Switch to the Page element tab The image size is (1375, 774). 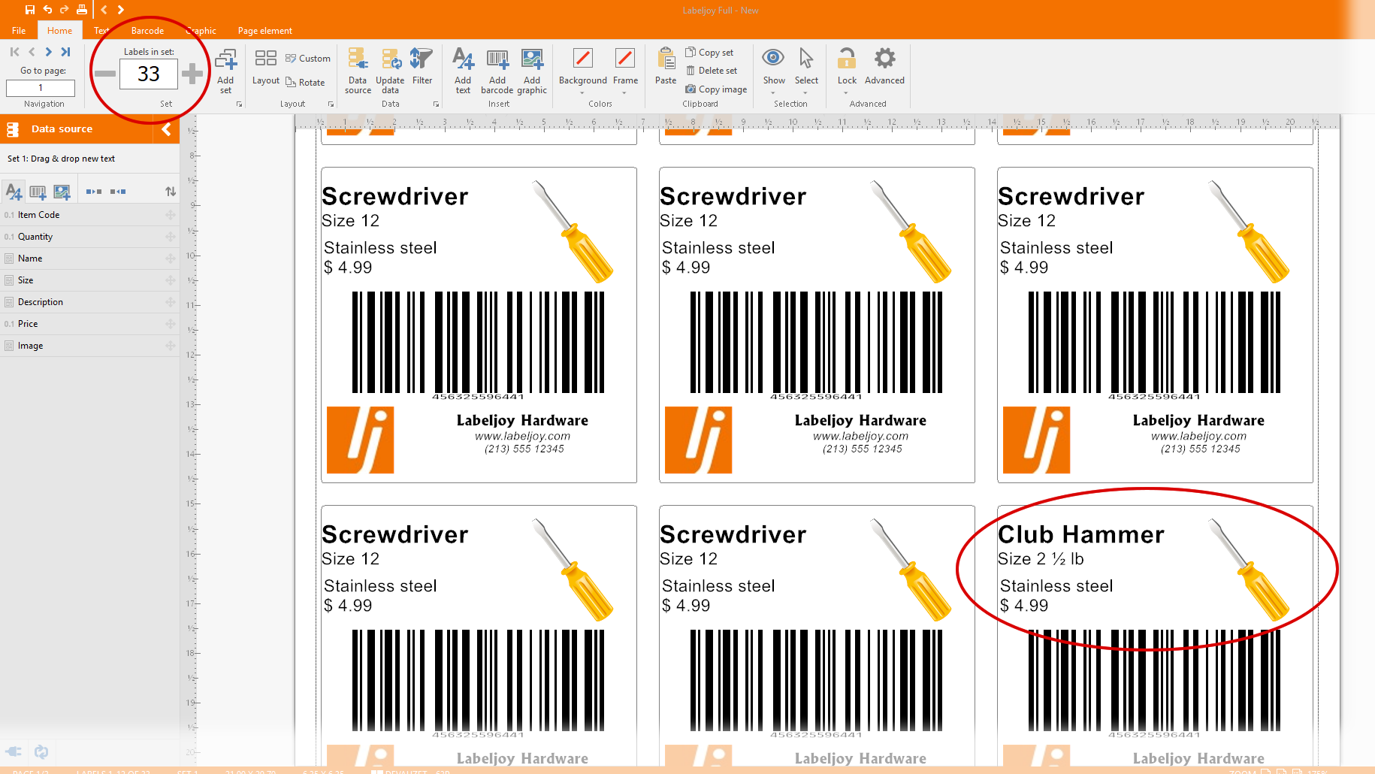click(x=265, y=31)
